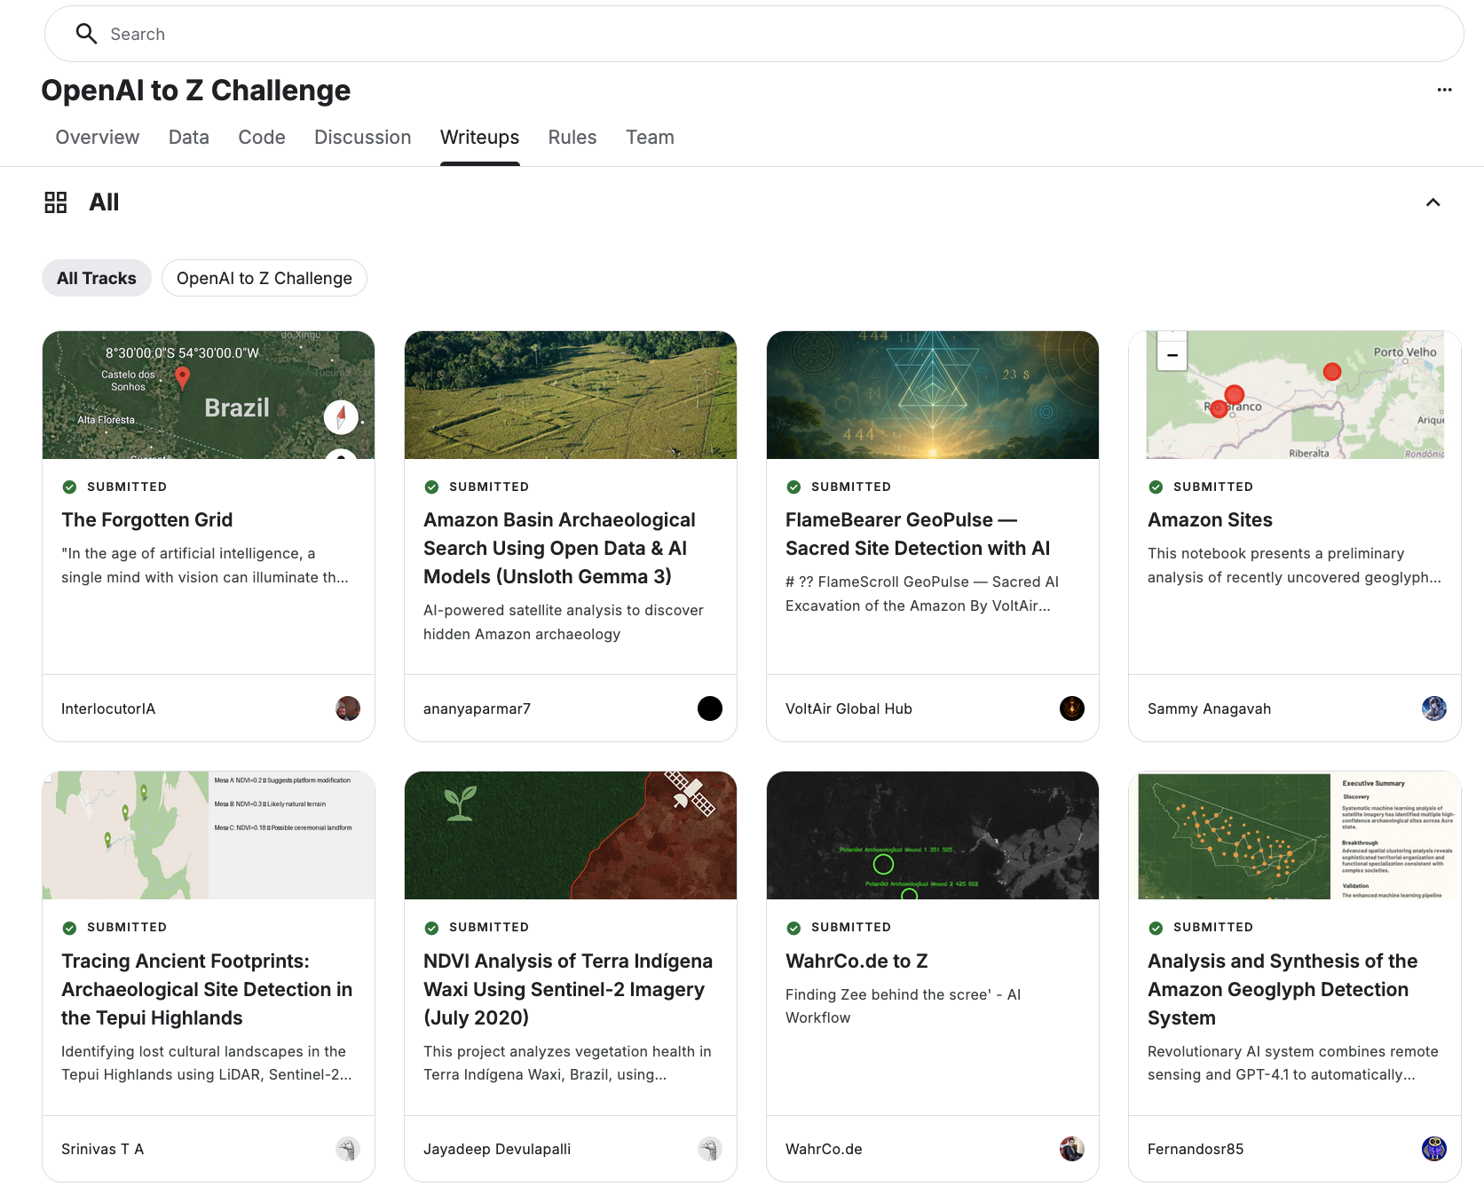Click author name Sammy Anagavah
1484x1195 pixels.
1209,708
